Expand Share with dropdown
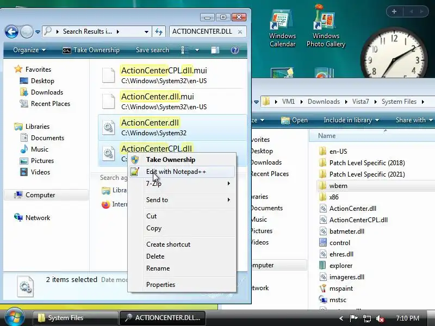This screenshot has width=435, height=326. click(414, 120)
